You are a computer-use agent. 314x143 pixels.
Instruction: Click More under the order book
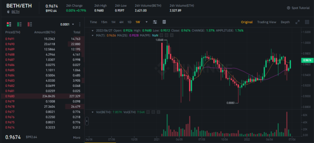(x=77, y=137)
